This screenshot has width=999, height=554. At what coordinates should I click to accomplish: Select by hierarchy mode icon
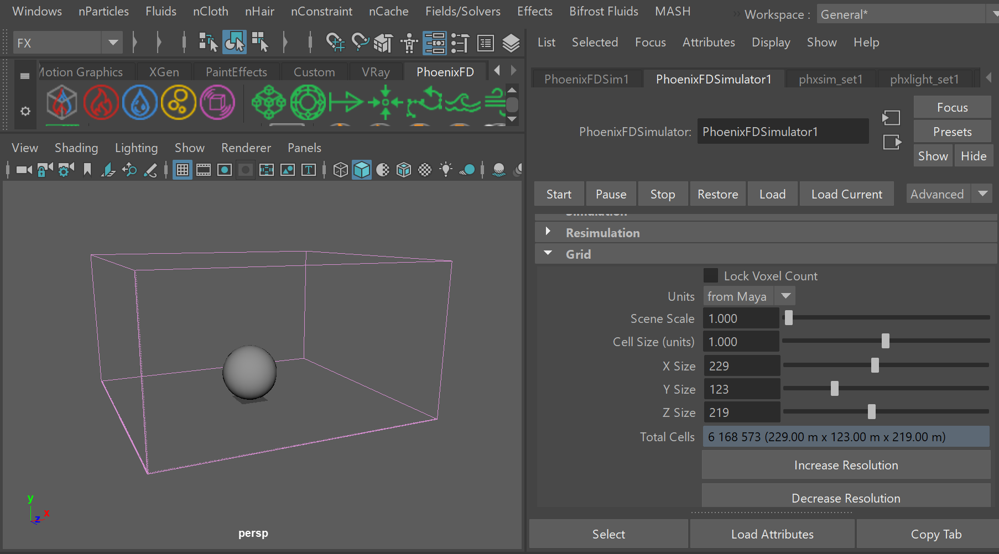(209, 43)
